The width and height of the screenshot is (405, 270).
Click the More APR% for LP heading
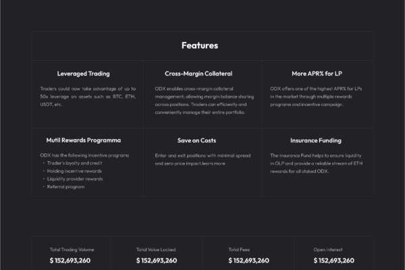pyautogui.click(x=317, y=74)
